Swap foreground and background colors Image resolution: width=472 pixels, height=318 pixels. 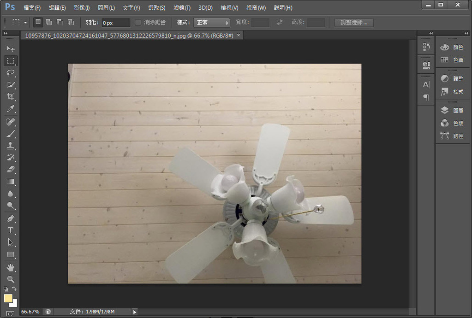pos(14,289)
